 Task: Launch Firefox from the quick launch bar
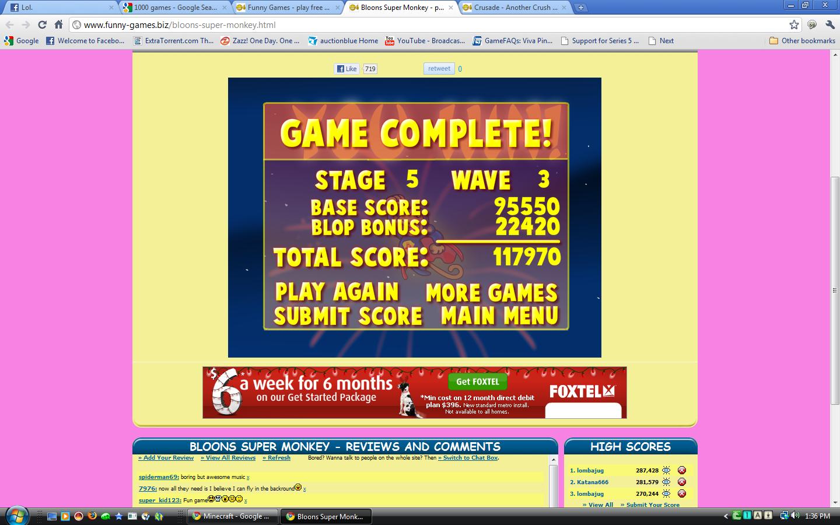pos(92,516)
